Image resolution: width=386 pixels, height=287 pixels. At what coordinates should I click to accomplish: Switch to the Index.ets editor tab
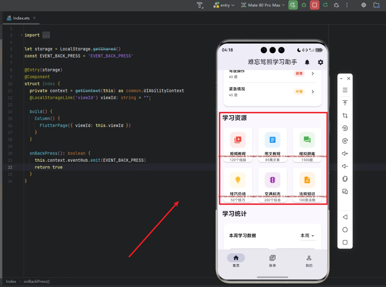point(21,18)
